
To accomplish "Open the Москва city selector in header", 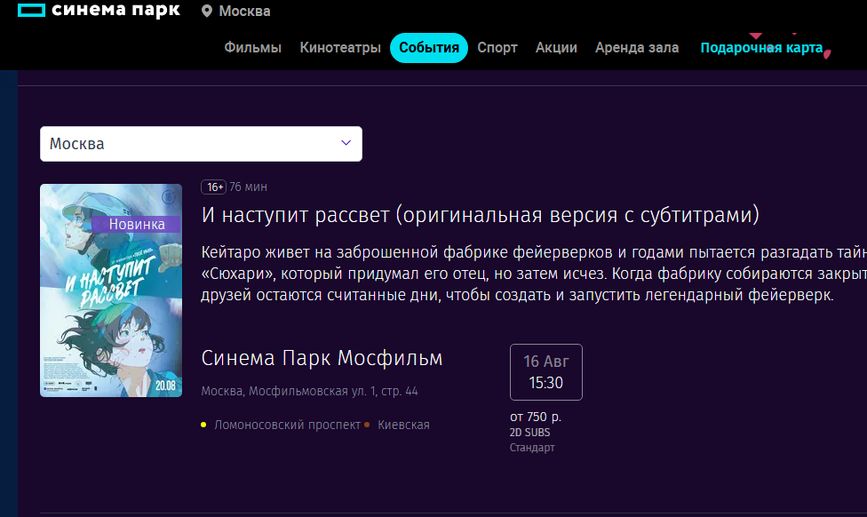I will tap(244, 11).
